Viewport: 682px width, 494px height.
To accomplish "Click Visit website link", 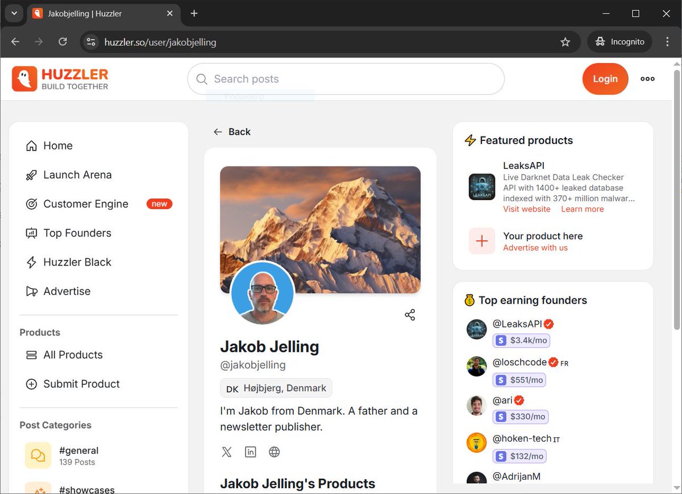I will coord(527,209).
